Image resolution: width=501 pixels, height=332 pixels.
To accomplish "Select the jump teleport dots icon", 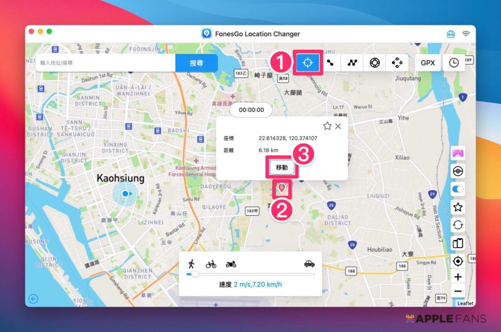I will click(396, 63).
